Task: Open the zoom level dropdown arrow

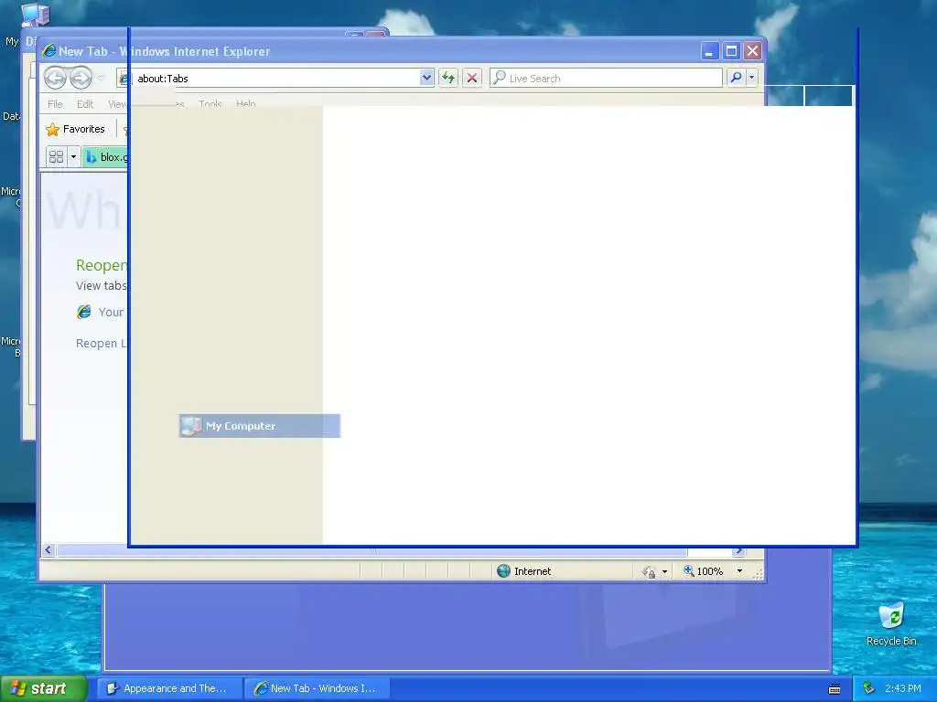Action: 739,571
